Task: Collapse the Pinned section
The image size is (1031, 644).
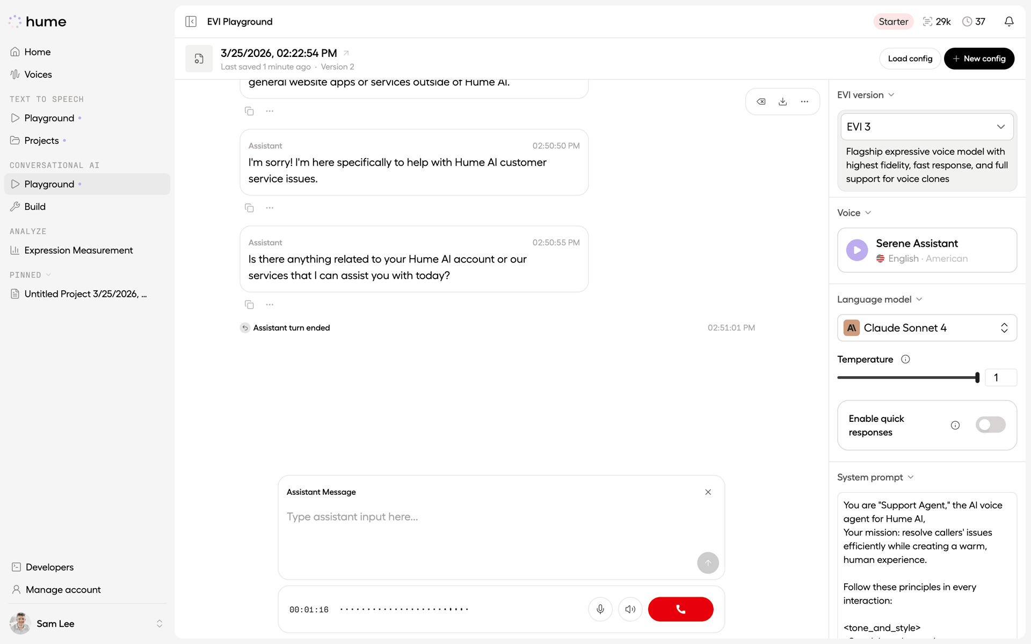Action: click(30, 275)
